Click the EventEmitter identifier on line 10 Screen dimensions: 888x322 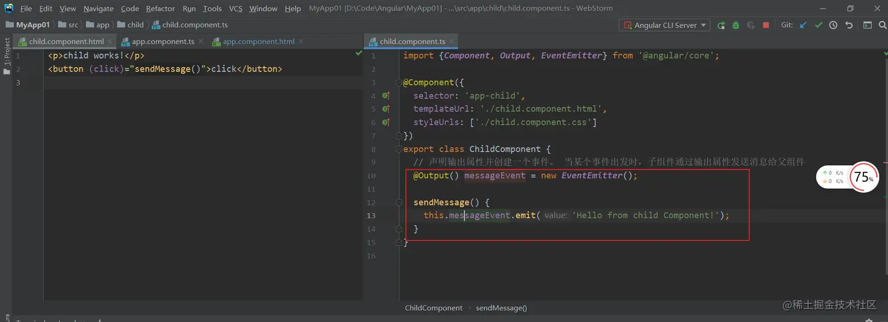coord(591,175)
